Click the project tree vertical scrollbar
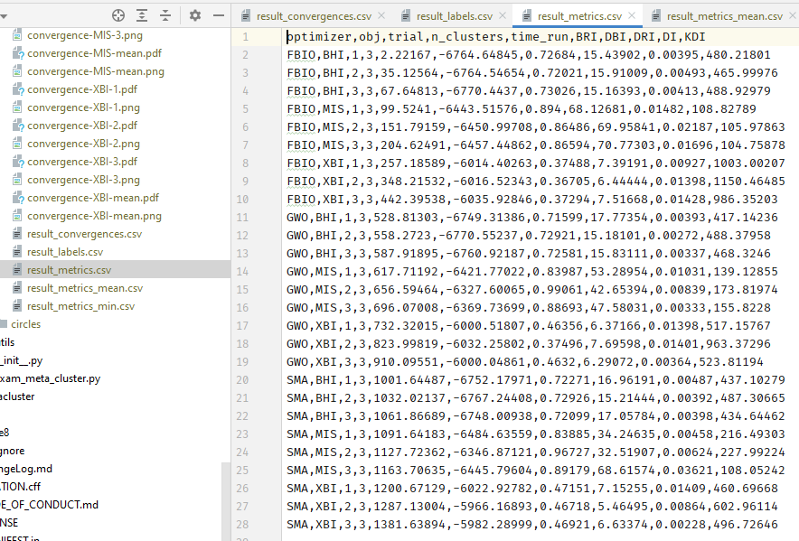 (226, 501)
